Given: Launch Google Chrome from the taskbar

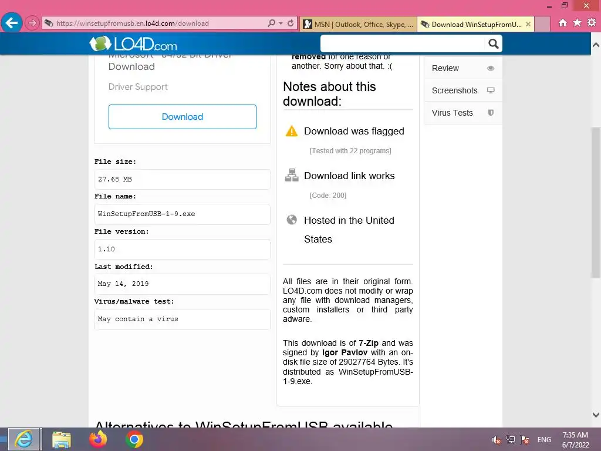Looking at the screenshot, I should [x=134, y=439].
